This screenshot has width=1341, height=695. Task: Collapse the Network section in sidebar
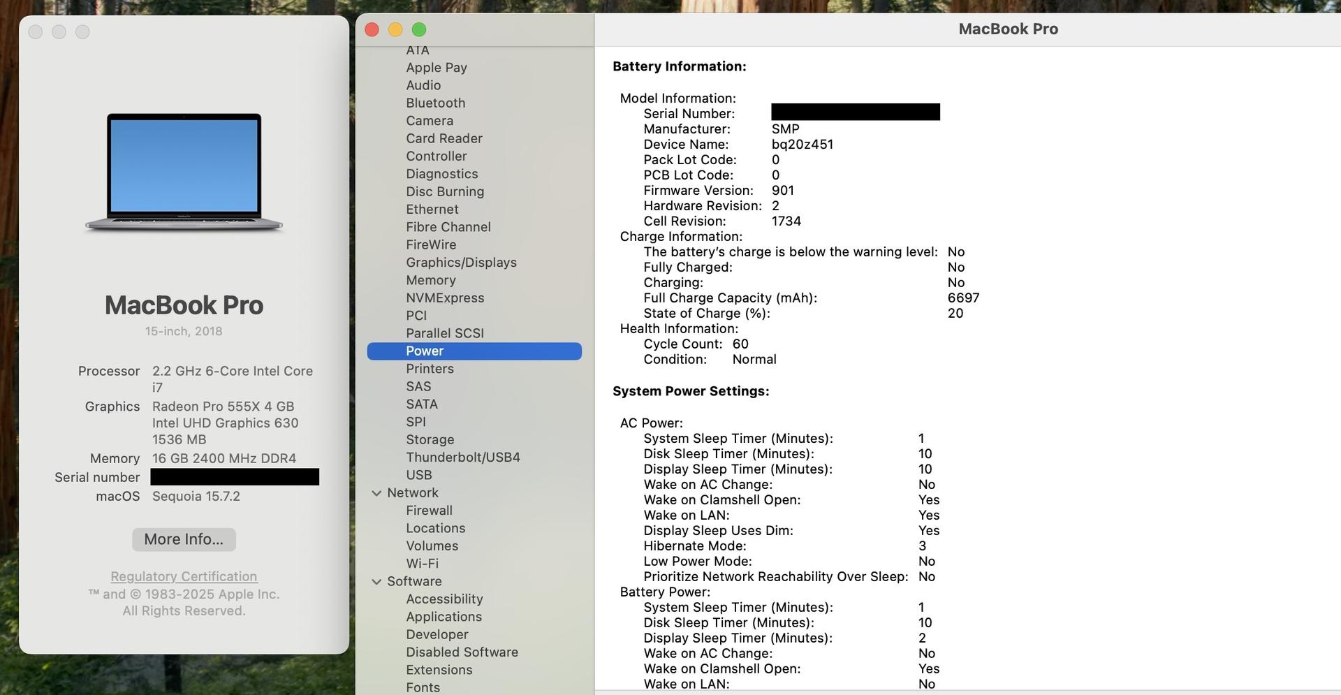[376, 493]
